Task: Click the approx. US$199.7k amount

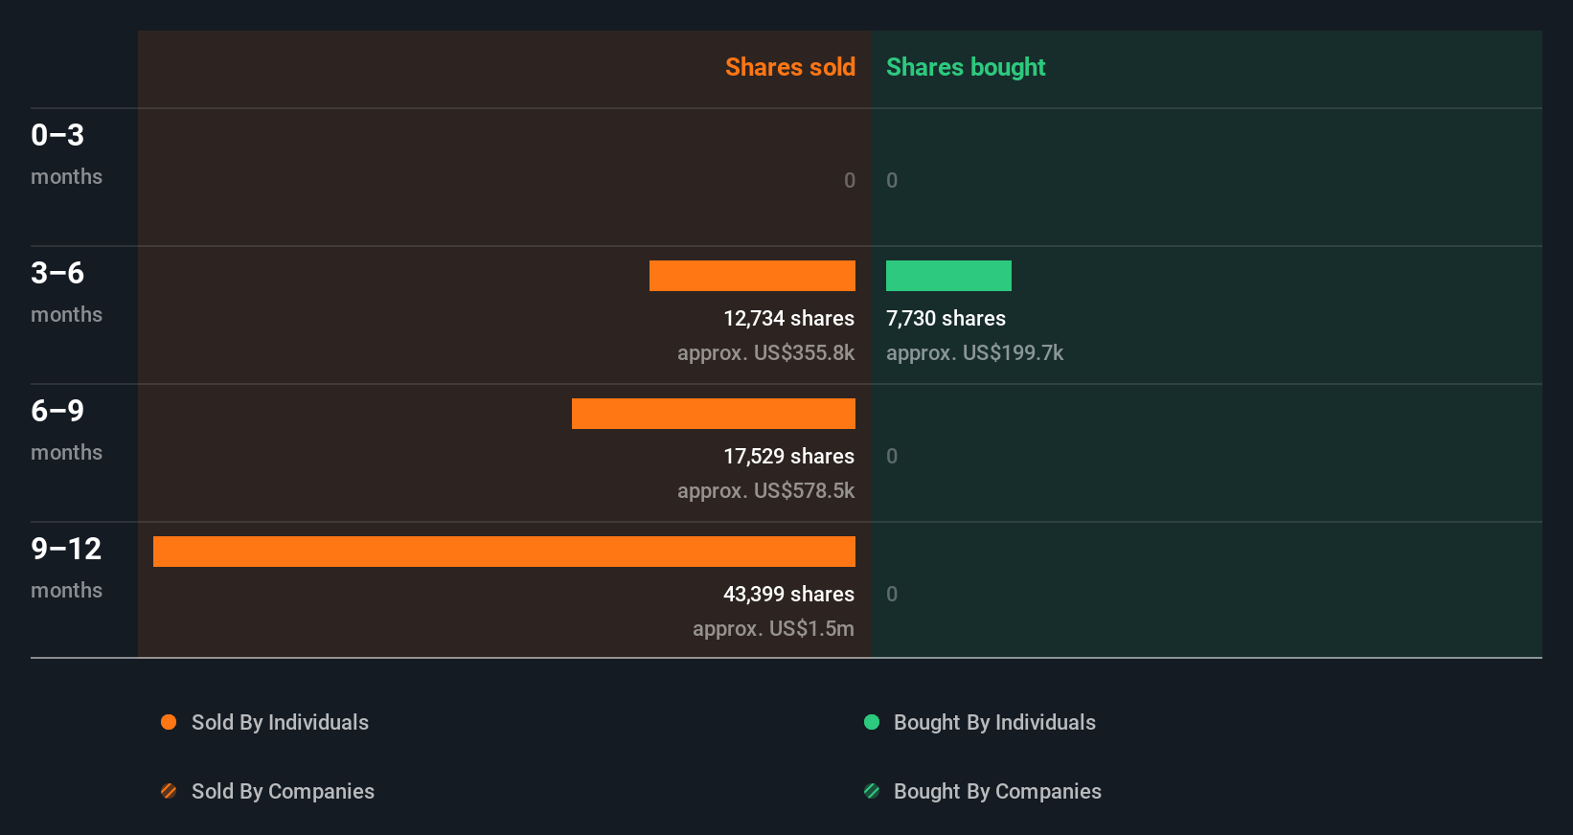Action: point(974,353)
